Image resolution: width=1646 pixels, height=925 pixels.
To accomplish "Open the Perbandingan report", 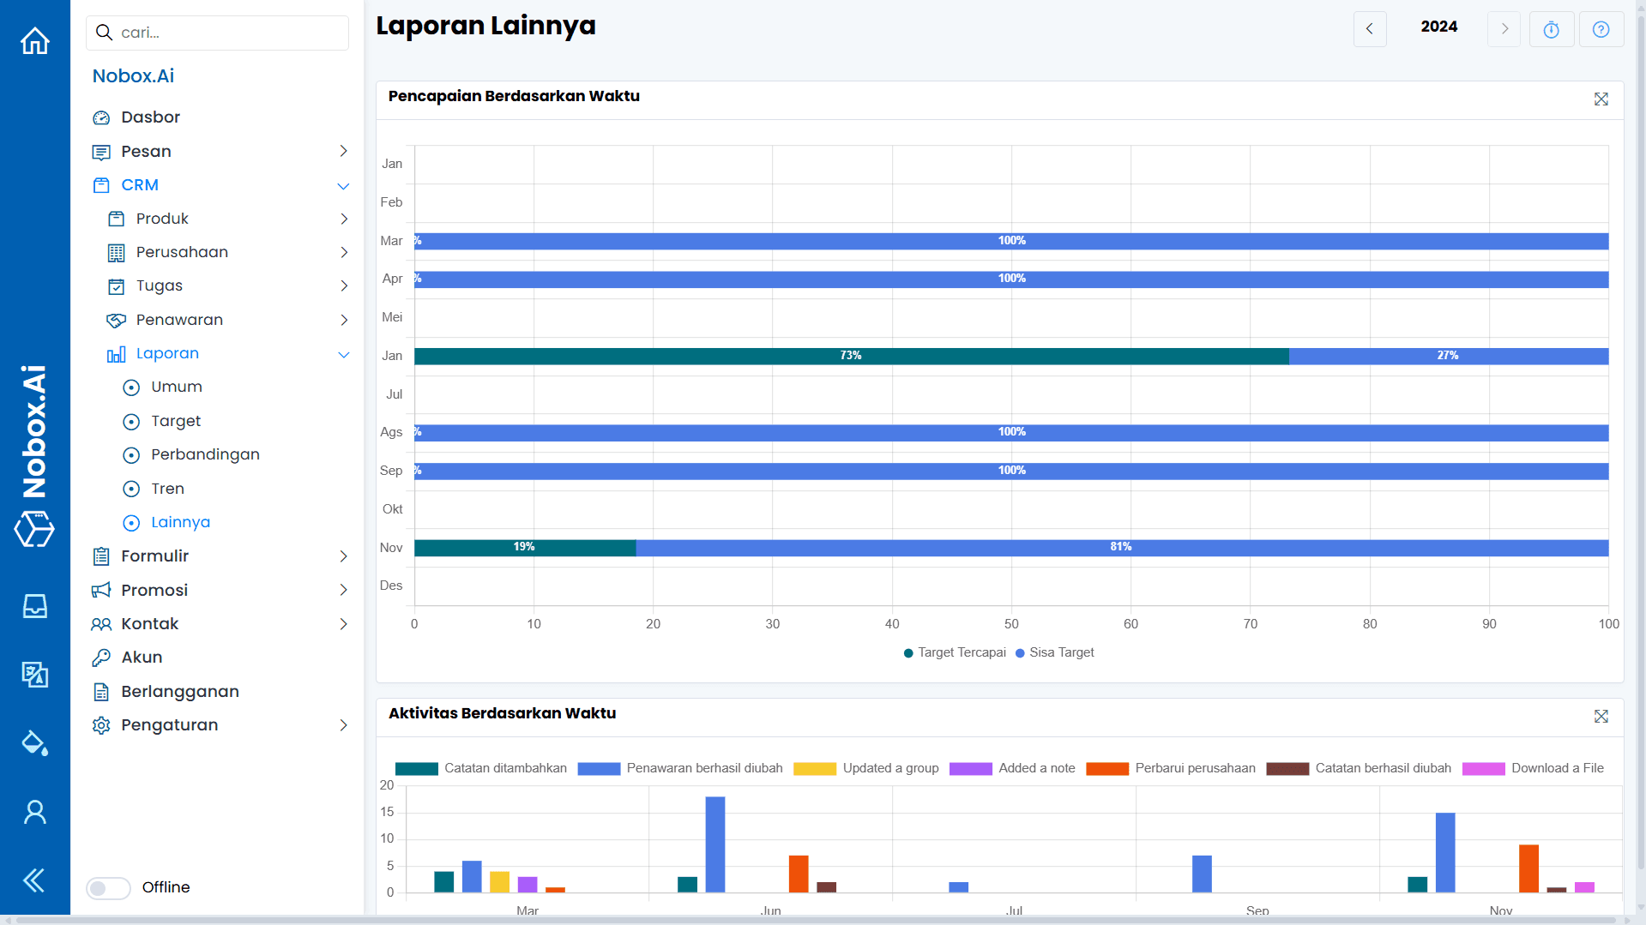I will (x=204, y=454).
